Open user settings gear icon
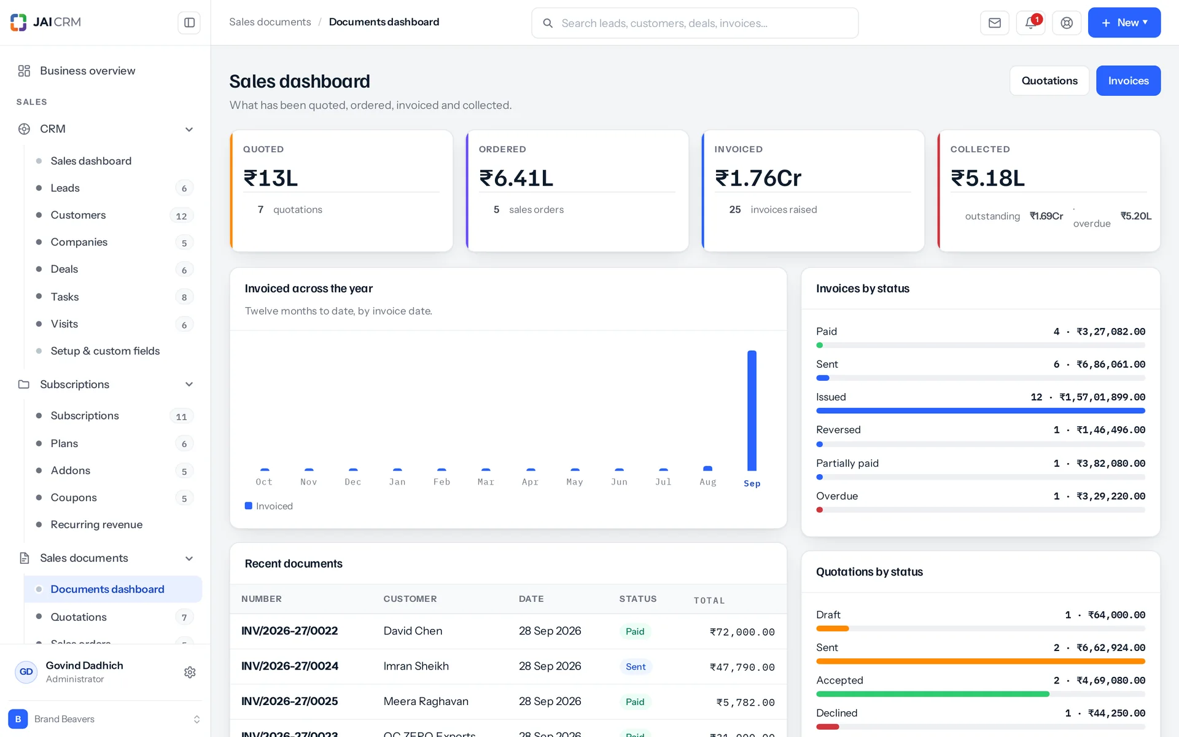The height and width of the screenshot is (737, 1179). [x=190, y=673]
